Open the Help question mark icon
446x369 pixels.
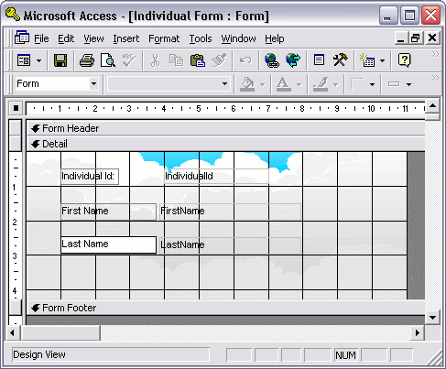[x=404, y=60]
